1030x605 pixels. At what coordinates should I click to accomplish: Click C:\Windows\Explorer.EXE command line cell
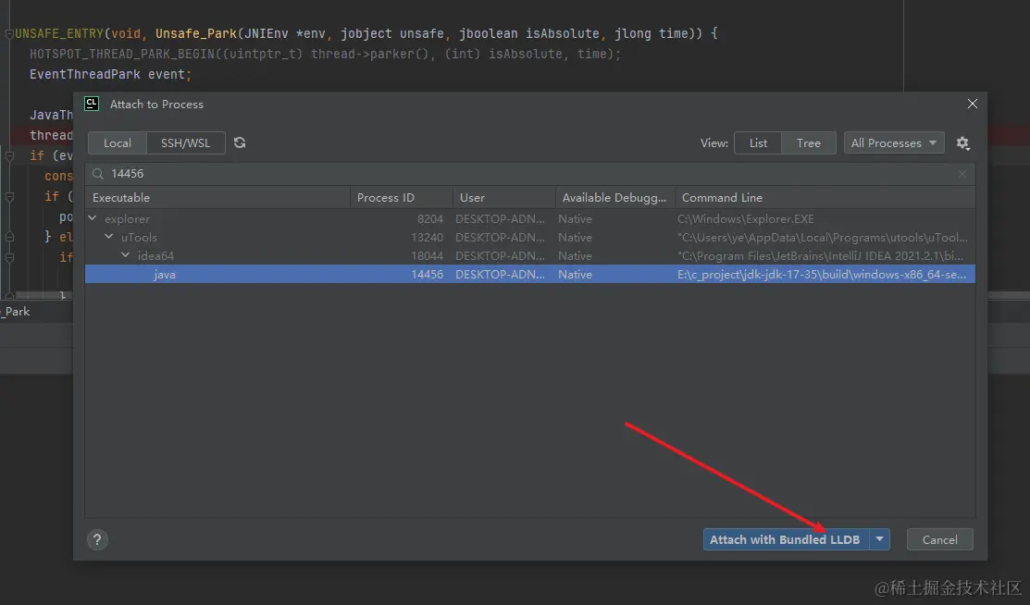click(x=746, y=218)
